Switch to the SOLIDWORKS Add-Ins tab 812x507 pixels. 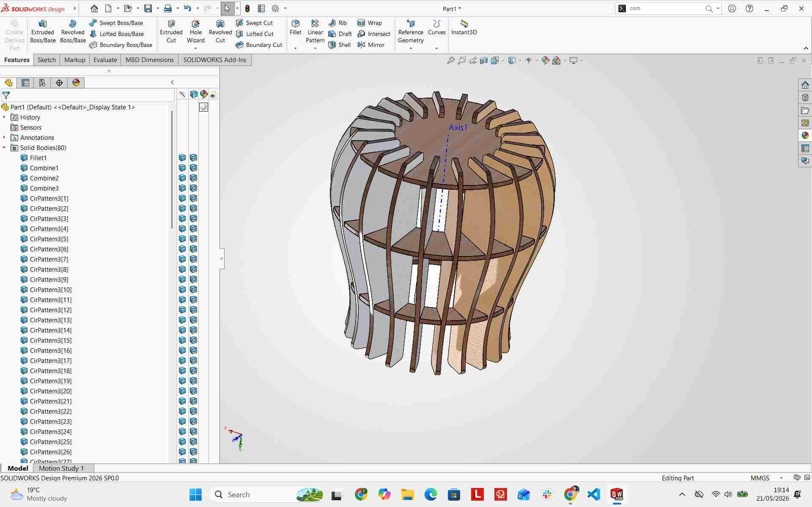(214, 60)
